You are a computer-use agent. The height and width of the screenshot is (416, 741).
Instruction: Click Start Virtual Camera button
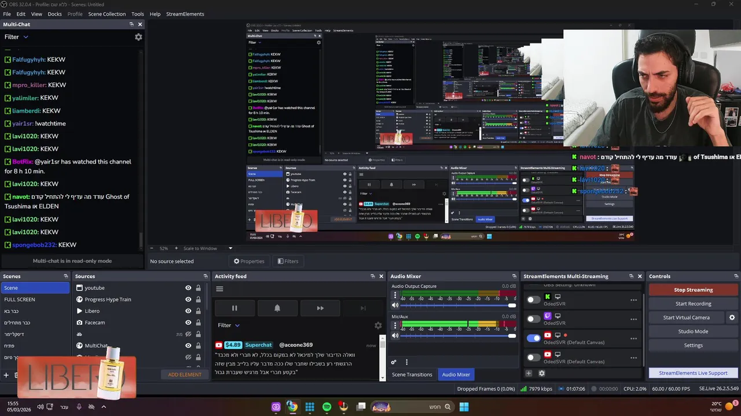click(x=687, y=318)
